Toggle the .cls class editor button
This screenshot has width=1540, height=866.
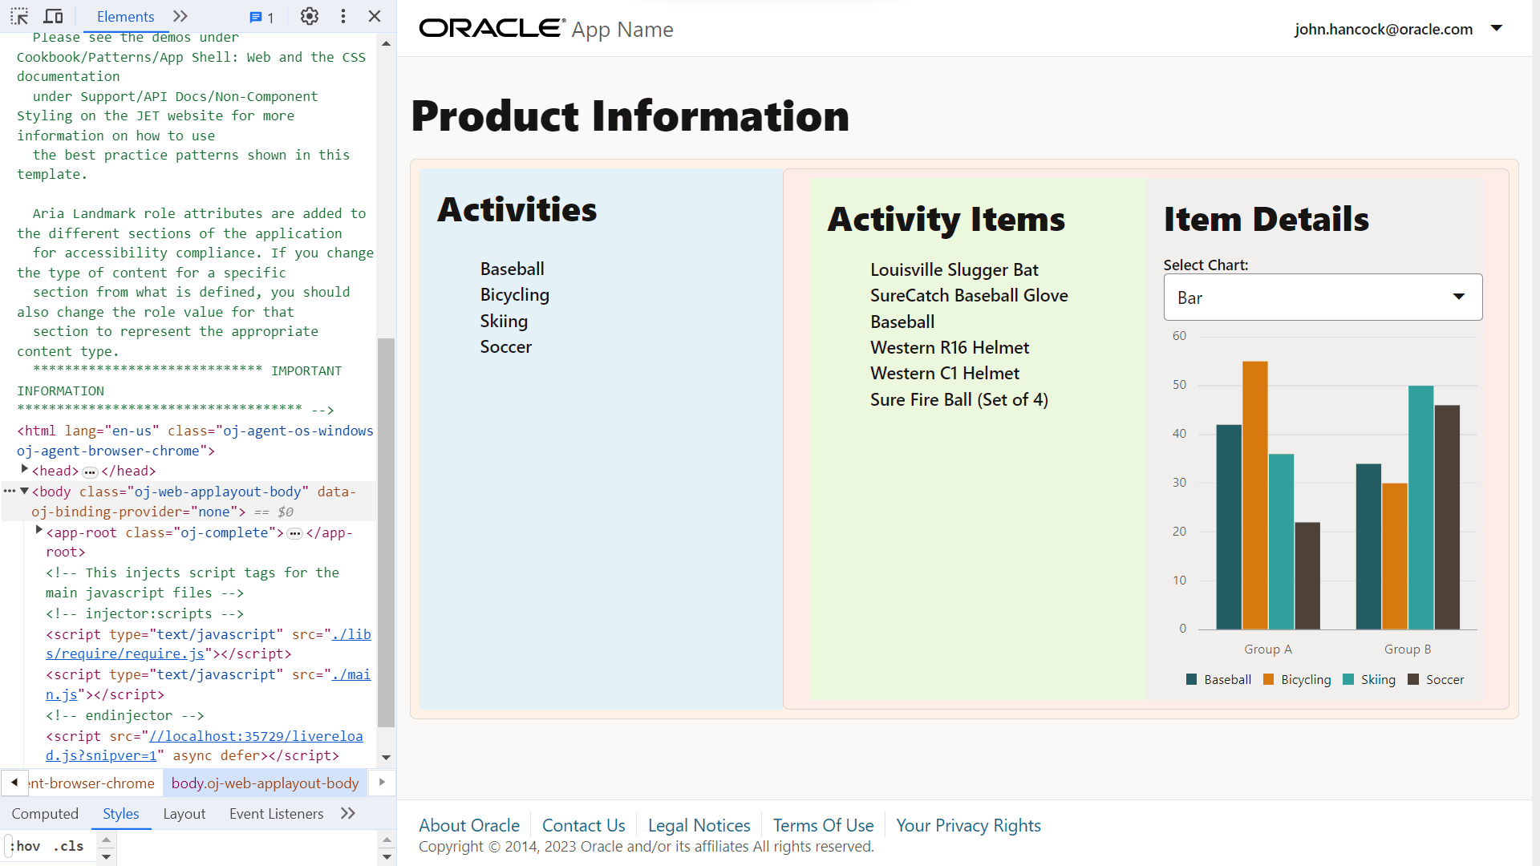point(69,846)
